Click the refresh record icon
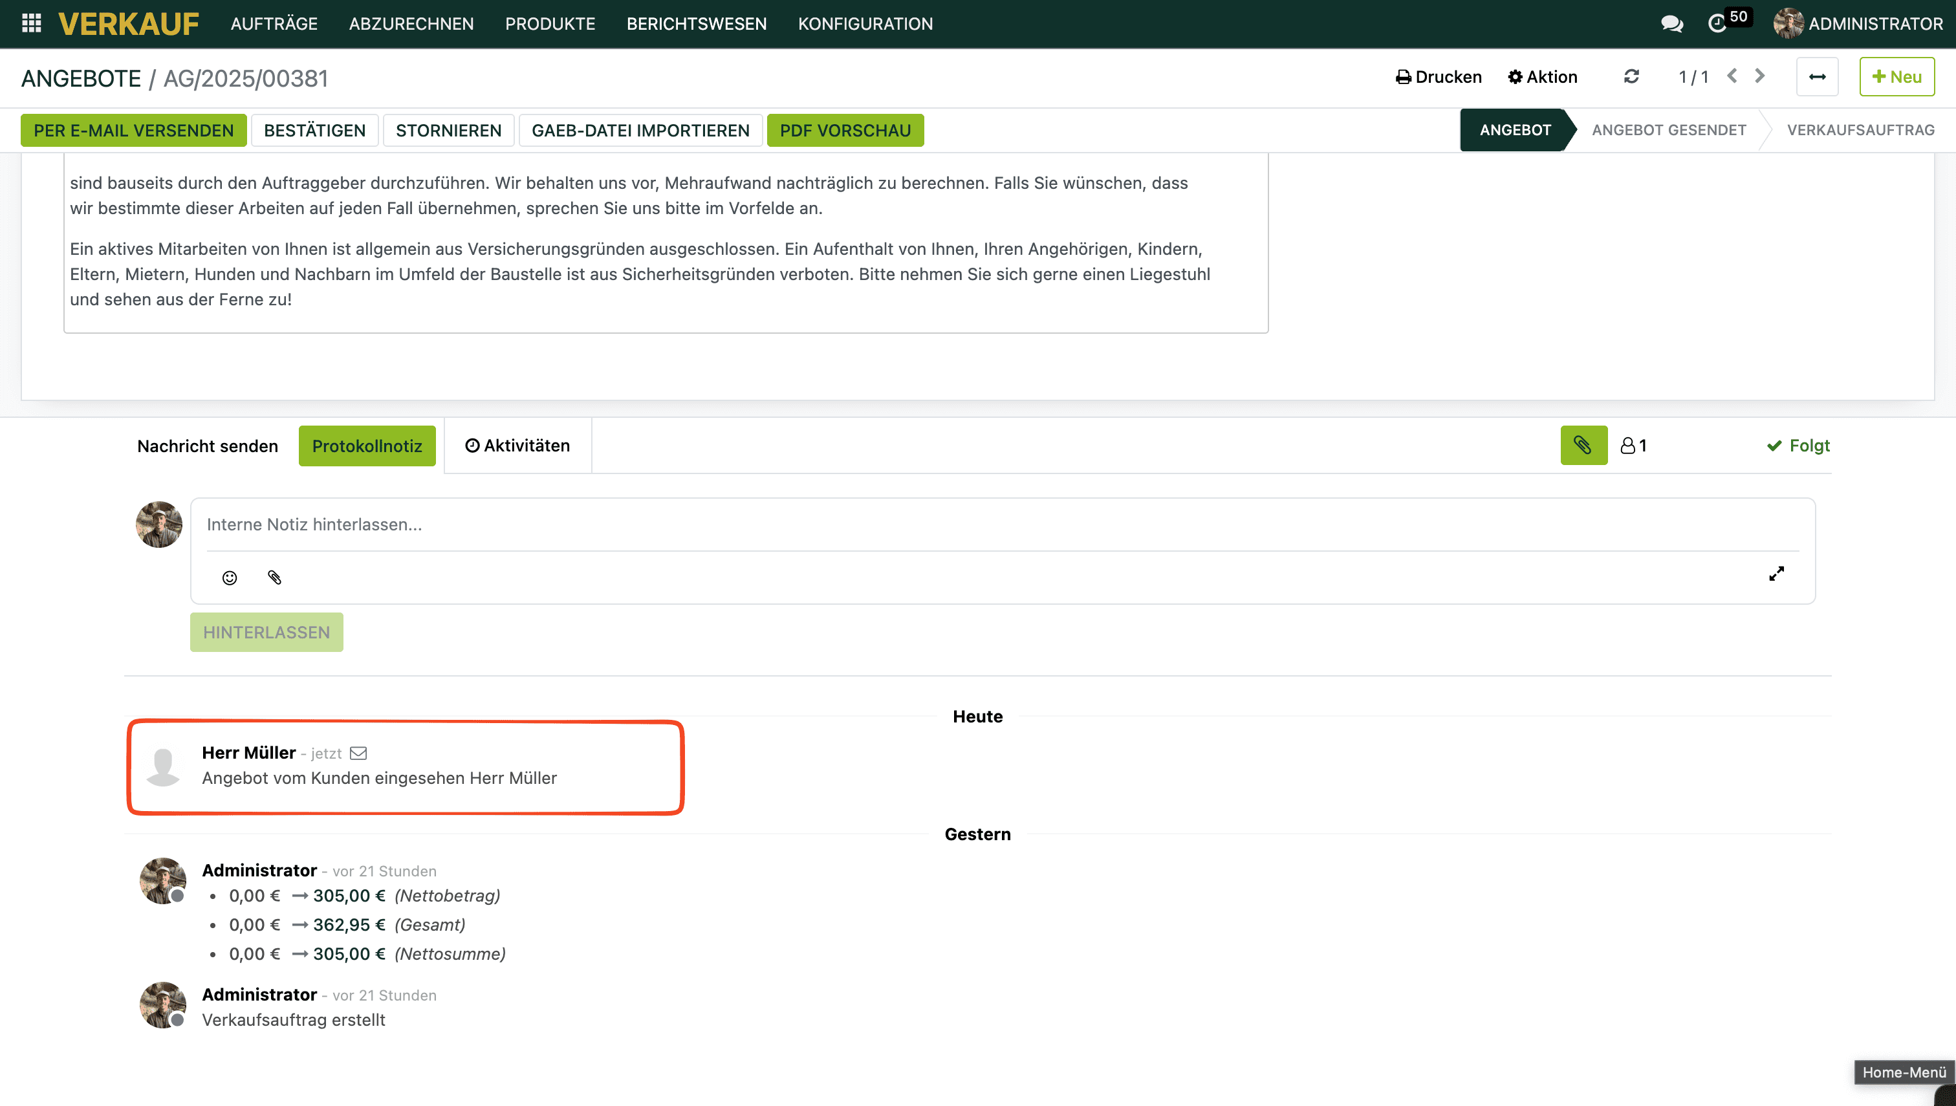Viewport: 1956px width, 1106px height. point(1631,77)
